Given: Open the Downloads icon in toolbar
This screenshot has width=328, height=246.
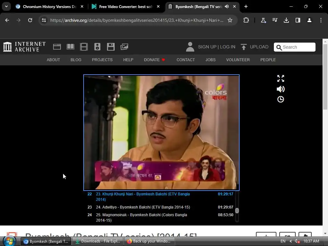Looking at the screenshot, I should (286, 20).
